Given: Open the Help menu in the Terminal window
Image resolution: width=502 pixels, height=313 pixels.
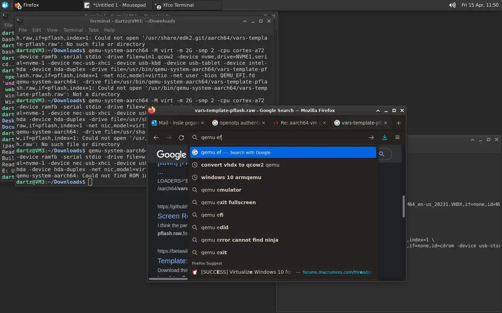Looking at the screenshot, I should (x=109, y=30).
